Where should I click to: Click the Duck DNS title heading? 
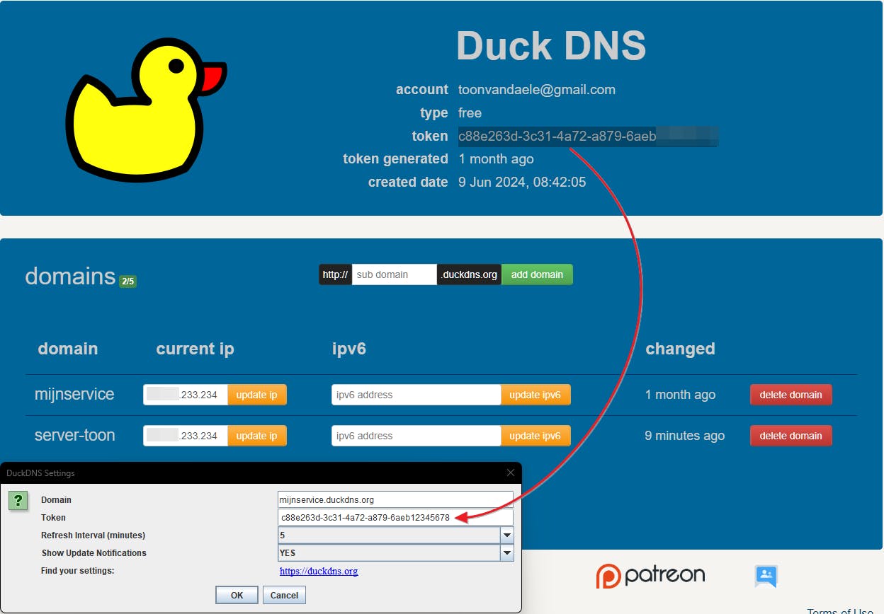(551, 46)
